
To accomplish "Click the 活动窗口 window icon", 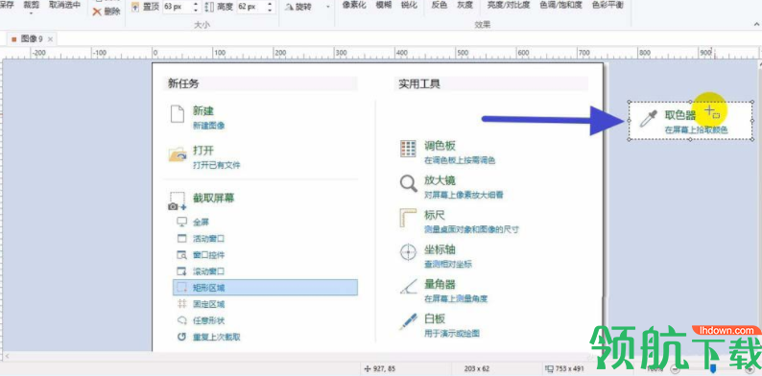I will coord(181,239).
